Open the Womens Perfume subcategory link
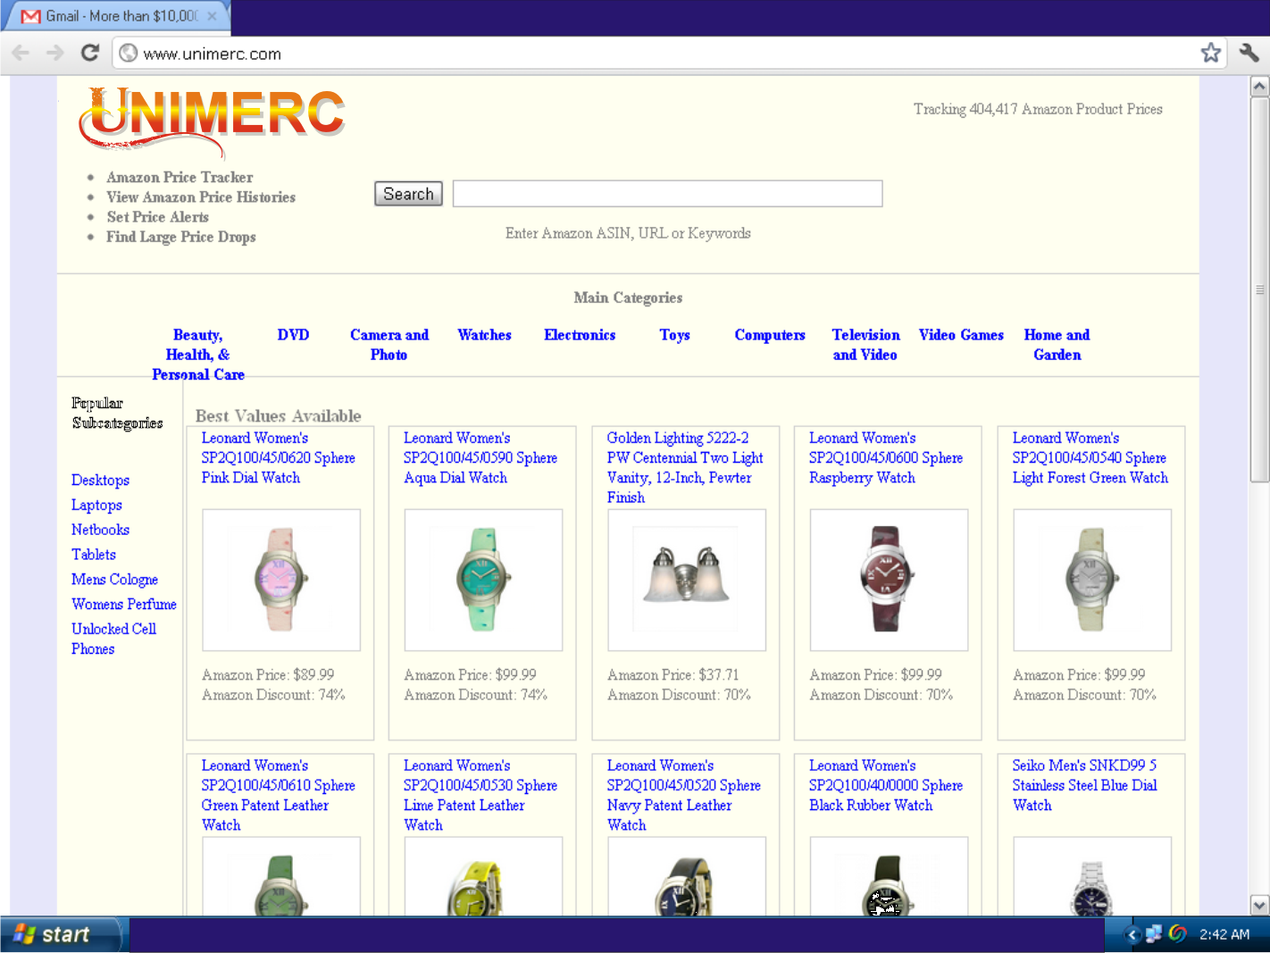The width and height of the screenshot is (1270, 953). pyautogui.click(x=124, y=604)
